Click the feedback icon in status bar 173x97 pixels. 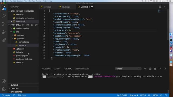tap(161, 95)
